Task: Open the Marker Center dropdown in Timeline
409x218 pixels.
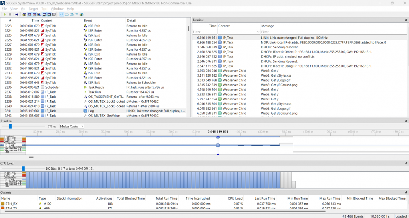Action: tap(72, 126)
